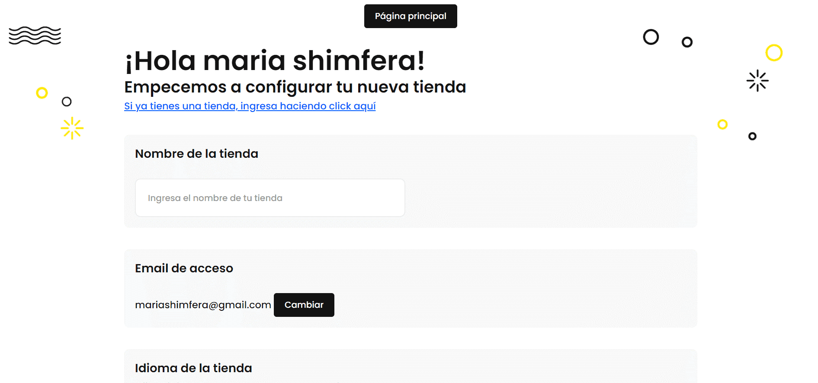
Task: Click the Idioma de la tienda heading
Action: (193, 368)
